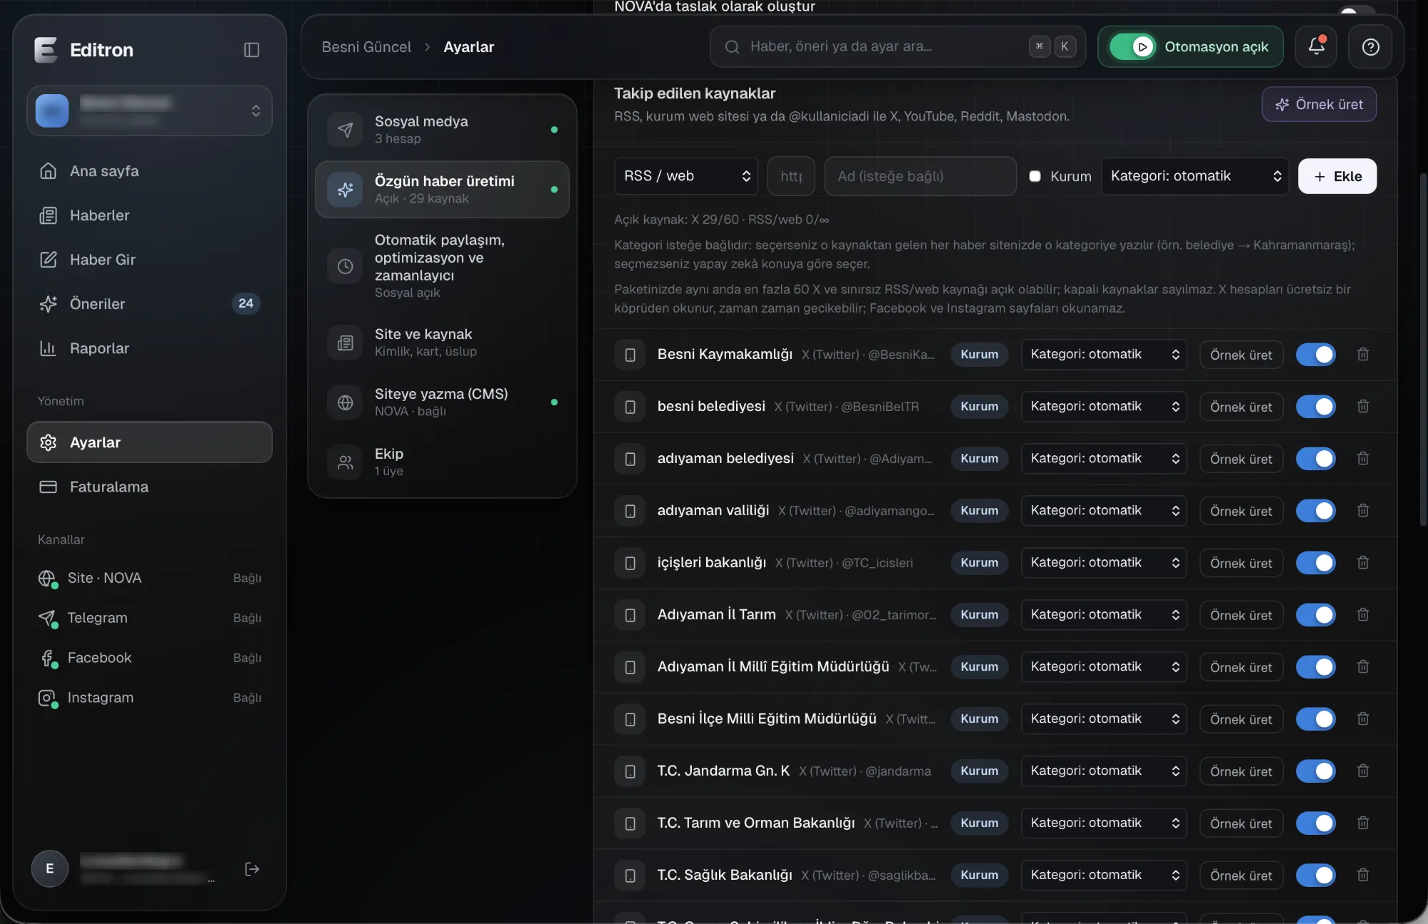Delete the Adıyaman İl Tarım source
The width and height of the screenshot is (1428, 924).
(1362, 615)
